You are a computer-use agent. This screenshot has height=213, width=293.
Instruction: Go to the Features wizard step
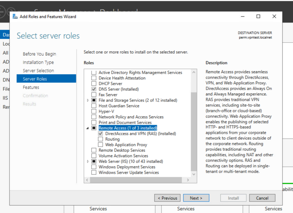pyautogui.click(x=31, y=87)
